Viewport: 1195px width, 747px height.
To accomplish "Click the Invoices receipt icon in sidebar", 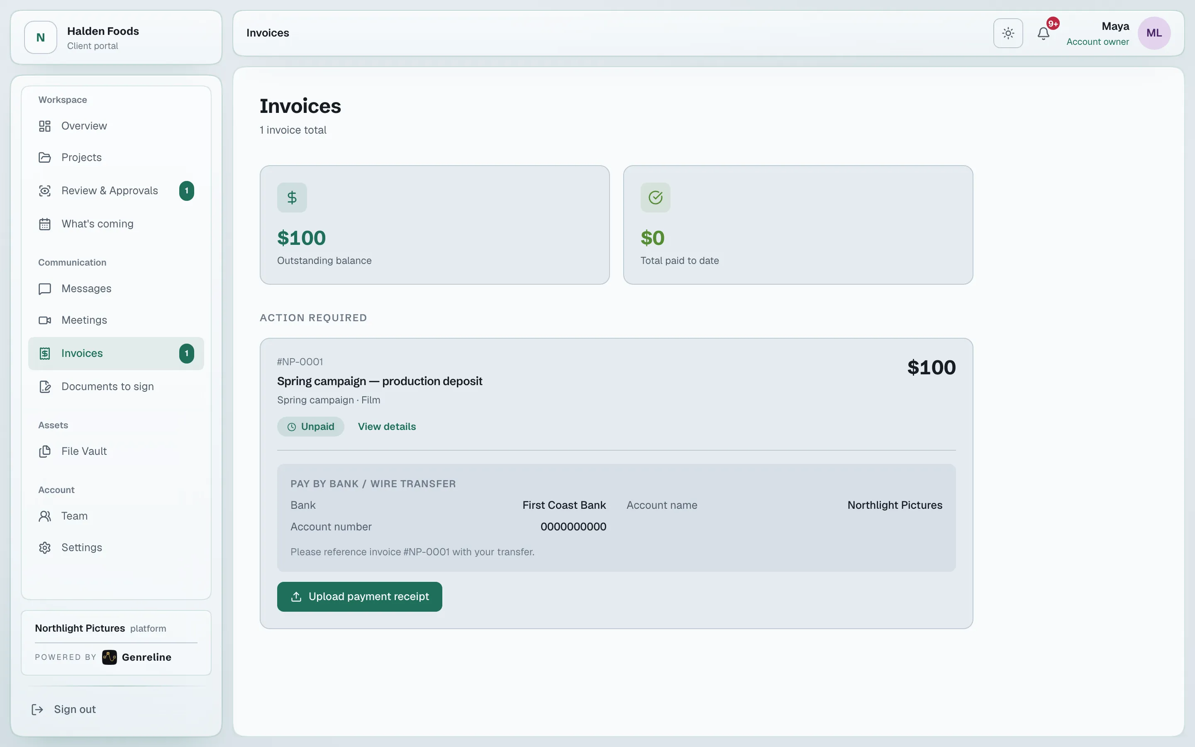I will click(x=45, y=353).
